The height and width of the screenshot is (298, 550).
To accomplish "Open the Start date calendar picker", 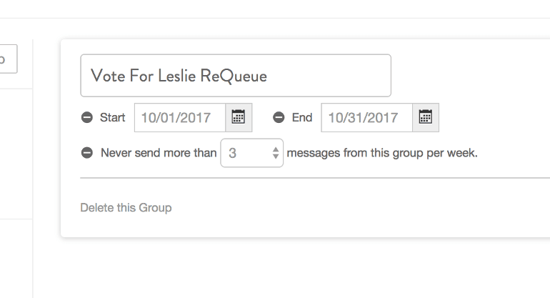I will click(239, 118).
